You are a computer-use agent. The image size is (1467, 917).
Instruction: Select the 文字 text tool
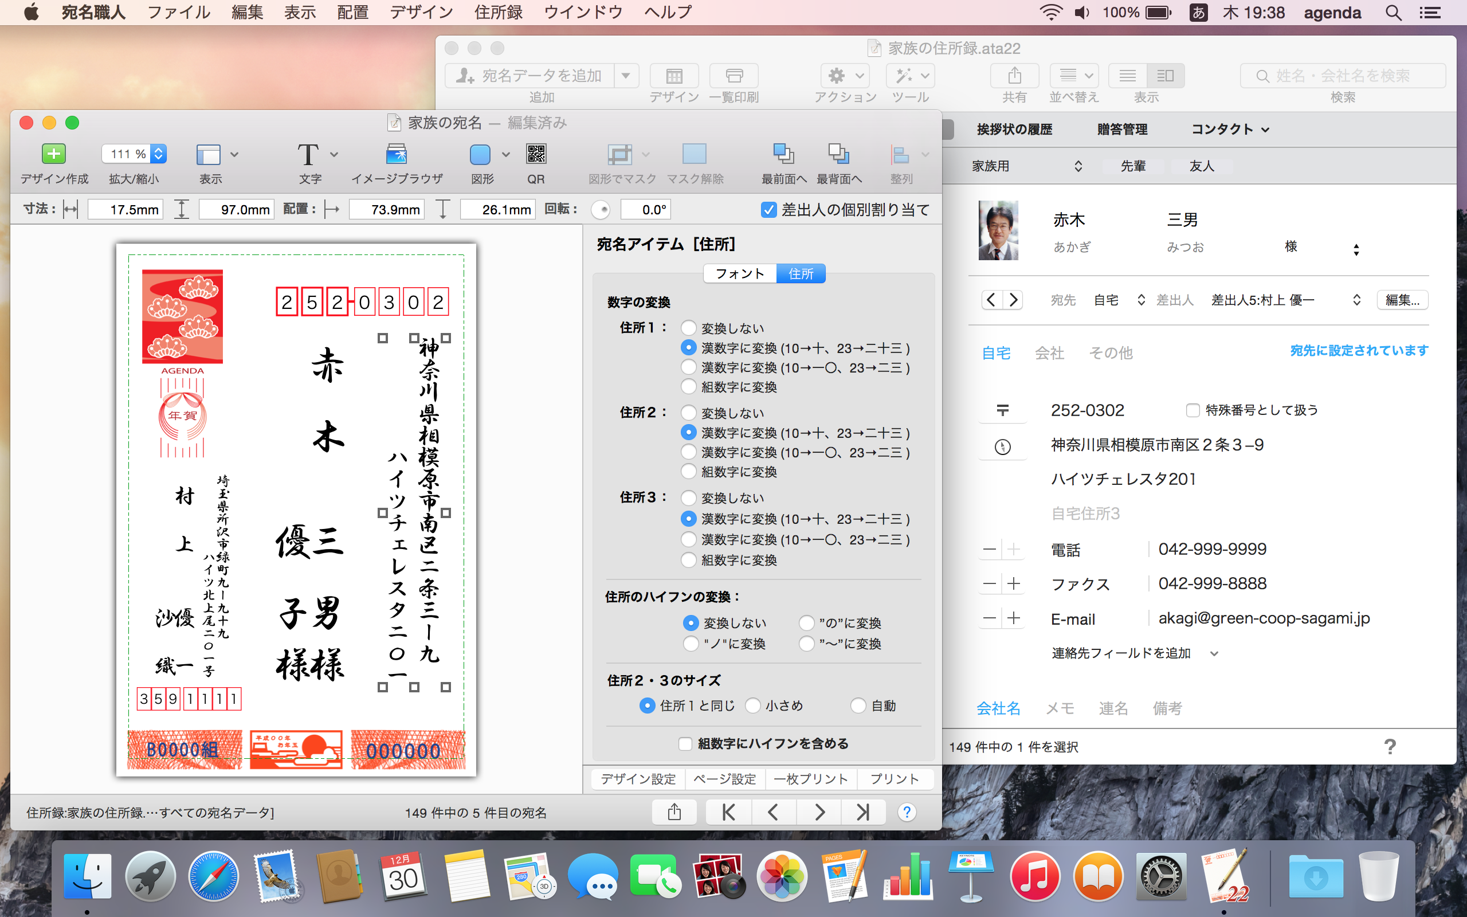tap(308, 154)
